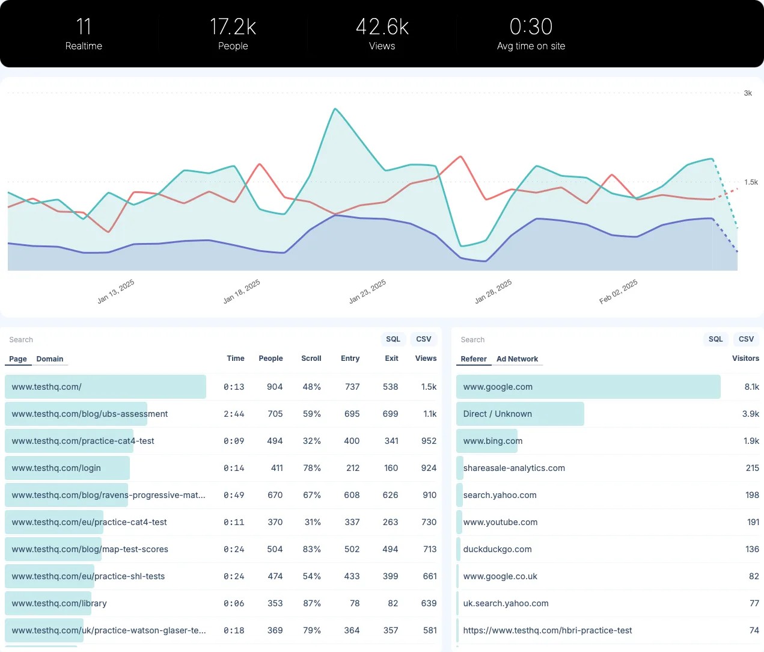Click the Avg time on site metric
The height and width of the screenshot is (652, 764).
(531, 34)
